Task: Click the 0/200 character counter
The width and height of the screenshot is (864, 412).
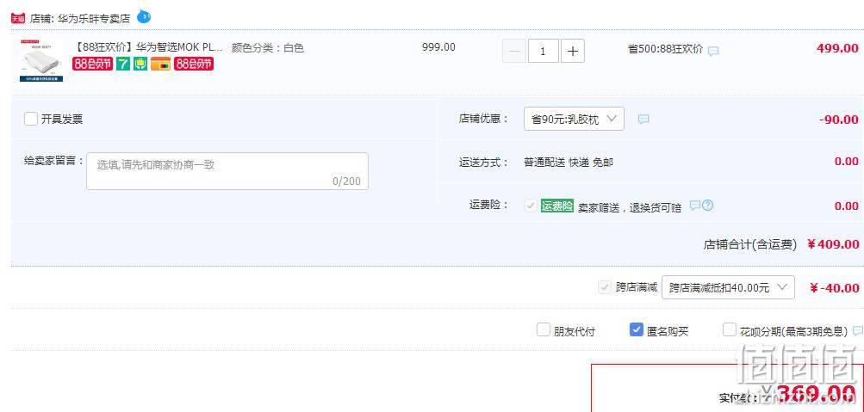Action: coord(346,181)
